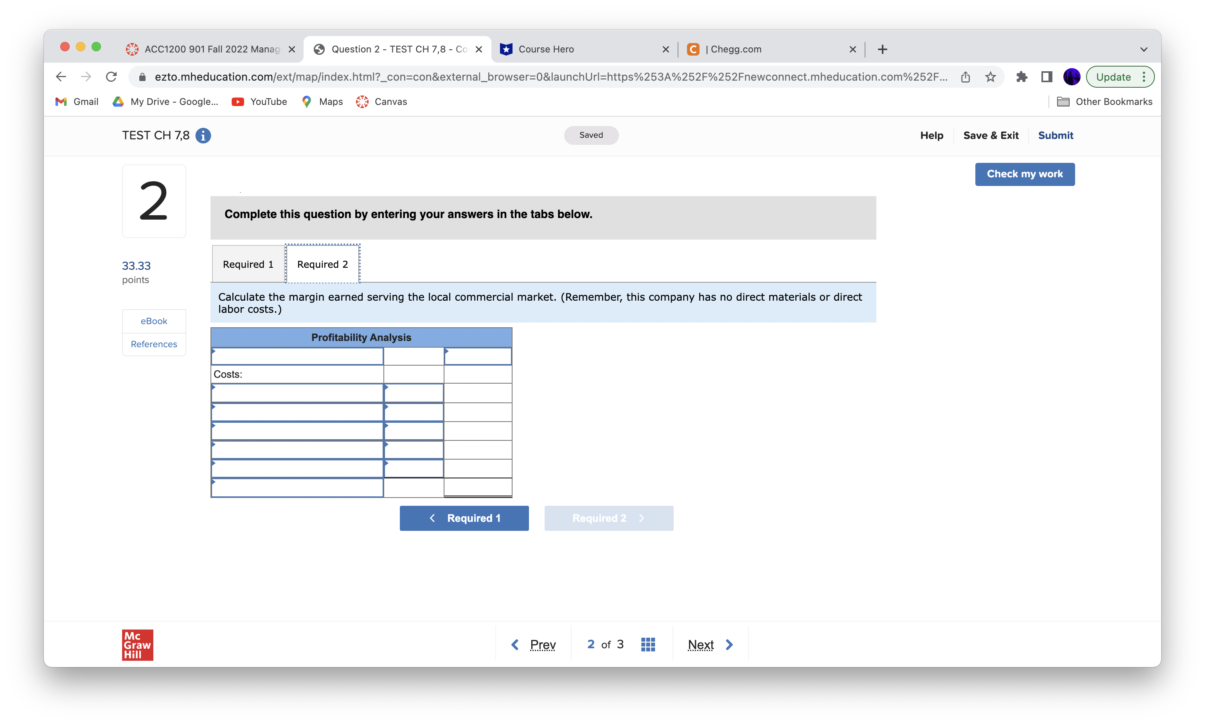Open the eBook link
This screenshot has height=725, width=1205.
(x=154, y=321)
